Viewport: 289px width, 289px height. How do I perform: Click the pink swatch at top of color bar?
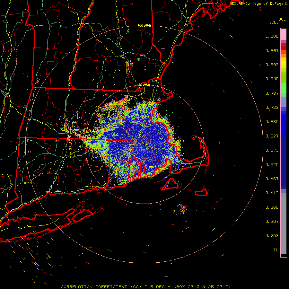[x=284, y=34]
